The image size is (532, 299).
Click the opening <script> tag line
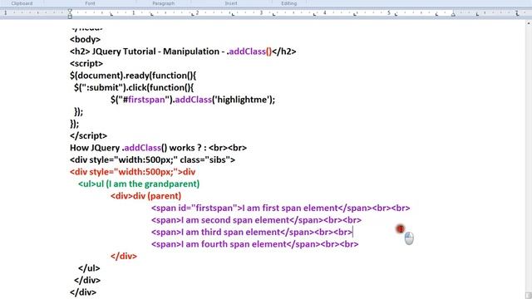[86, 63]
